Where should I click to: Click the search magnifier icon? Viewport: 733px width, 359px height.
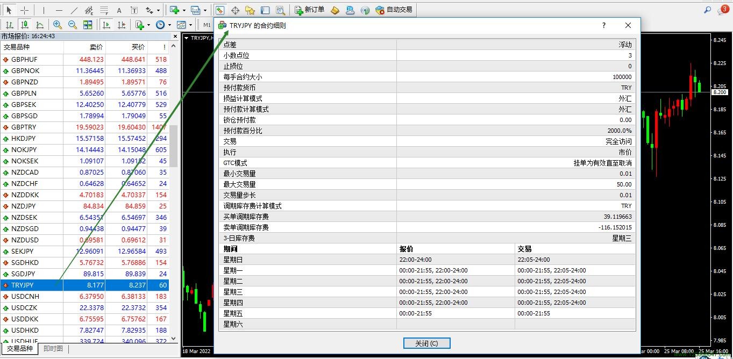tap(708, 10)
